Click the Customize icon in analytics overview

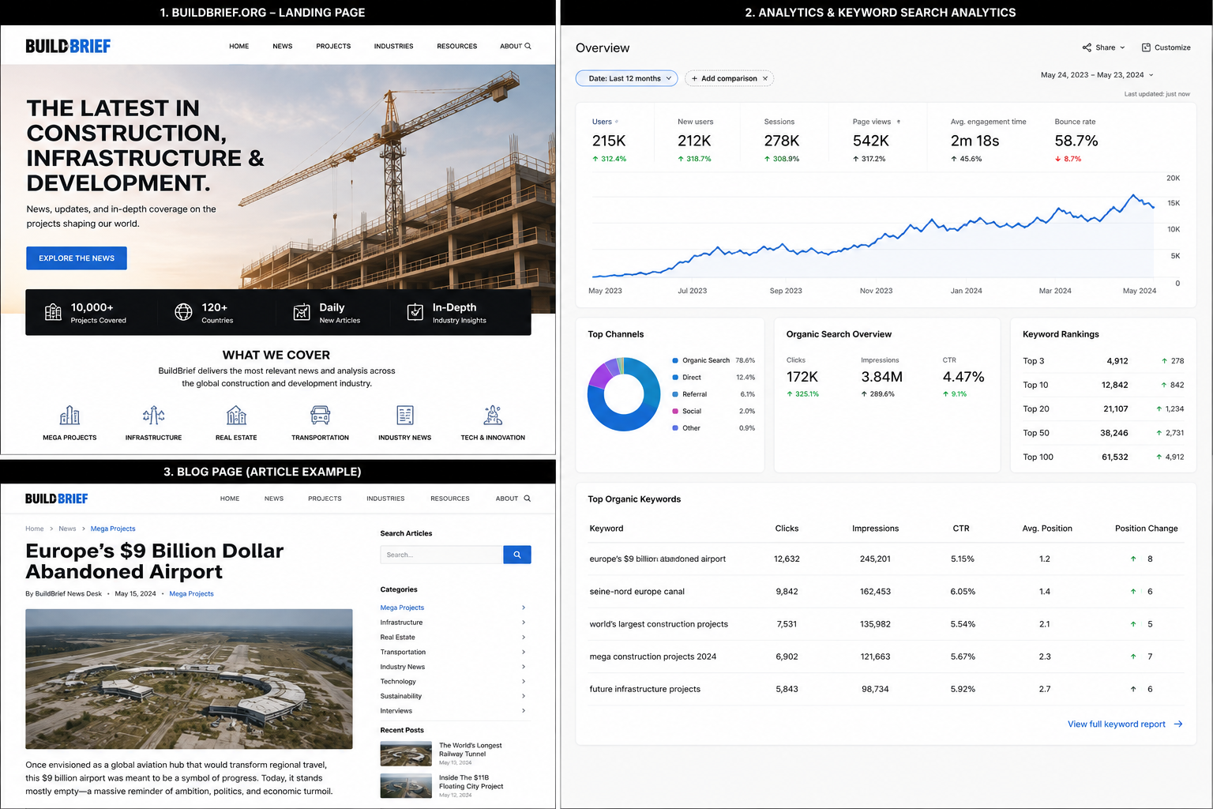pos(1146,47)
